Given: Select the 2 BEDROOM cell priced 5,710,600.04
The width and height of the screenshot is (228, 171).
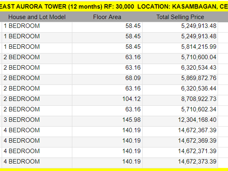Looking at the screenshot, I should [x=37, y=58].
